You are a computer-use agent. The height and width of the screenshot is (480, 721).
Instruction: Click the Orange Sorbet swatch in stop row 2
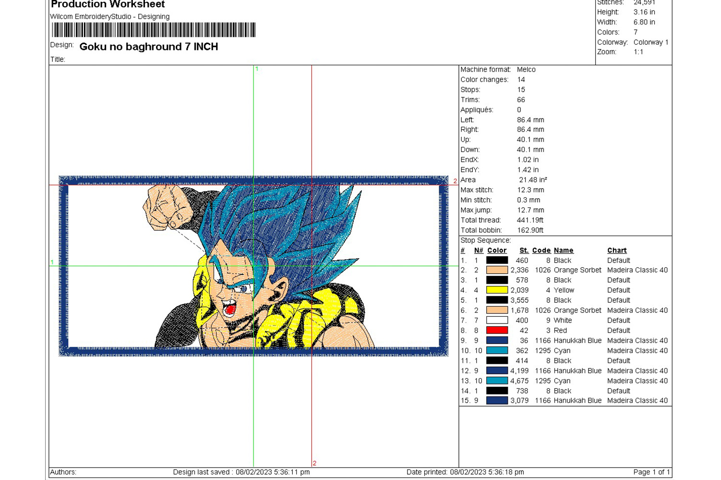[497, 270]
